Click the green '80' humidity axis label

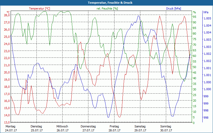pyautogui.click(x=195, y=34)
